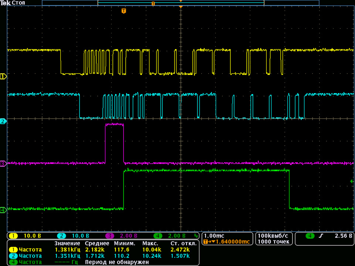Click the small orange T icon beside the delay readout
Screen dimensions: 355x266
pyautogui.click(x=206, y=242)
